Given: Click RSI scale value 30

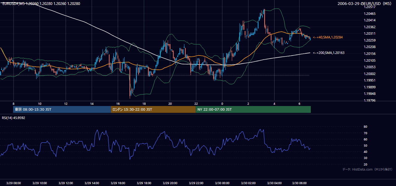Looking at the screenshot, I should coord(365,158).
